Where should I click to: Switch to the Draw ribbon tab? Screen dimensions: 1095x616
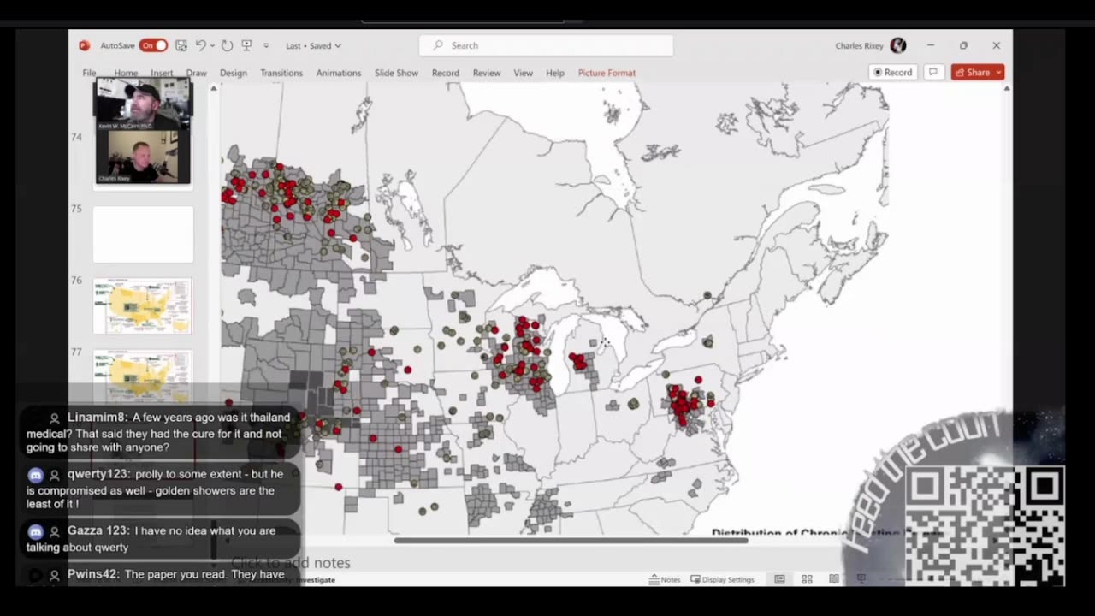[197, 73]
